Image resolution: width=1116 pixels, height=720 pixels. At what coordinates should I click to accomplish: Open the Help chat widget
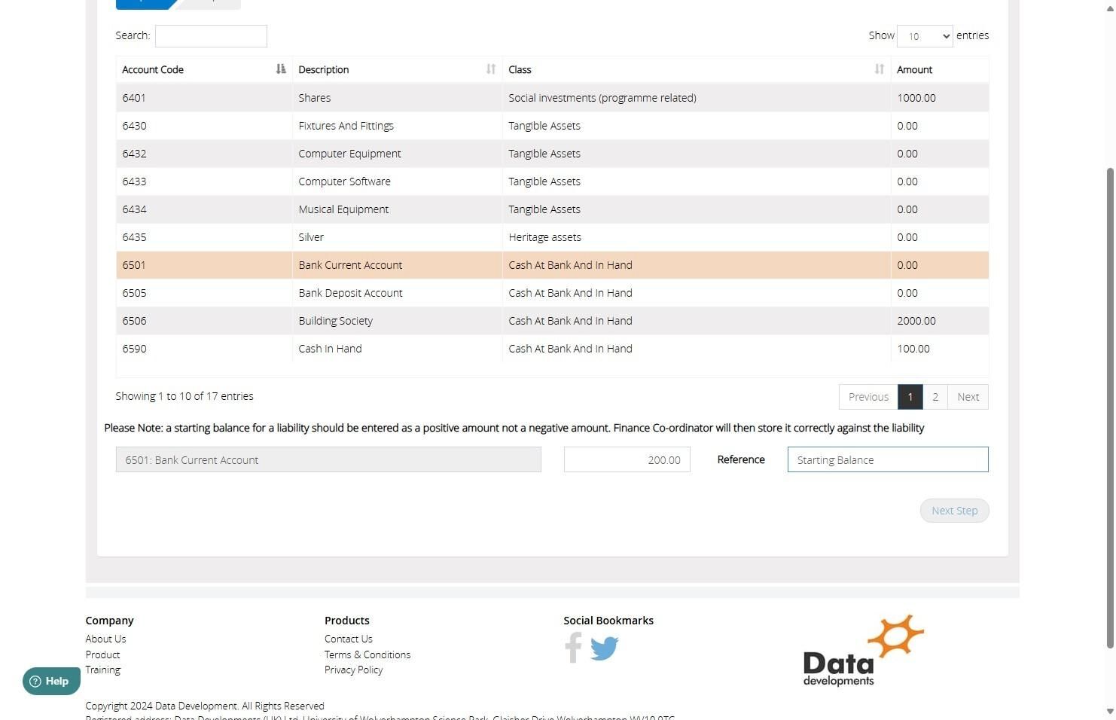click(51, 681)
